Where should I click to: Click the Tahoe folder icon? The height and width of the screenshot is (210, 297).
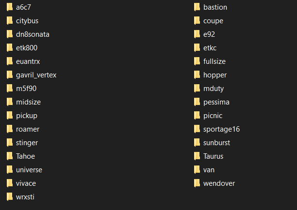(x=10, y=156)
